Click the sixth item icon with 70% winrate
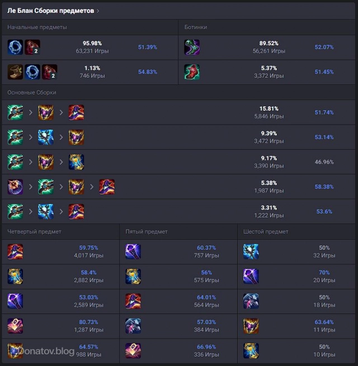 coord(251,276)
